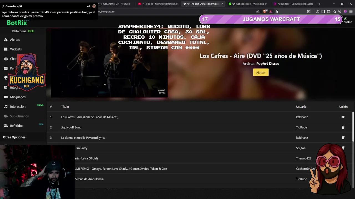Switch to AppSorteos Ruleta de la Suerte tab
This screenshot has width=355, height=199.
pos(293,4)
